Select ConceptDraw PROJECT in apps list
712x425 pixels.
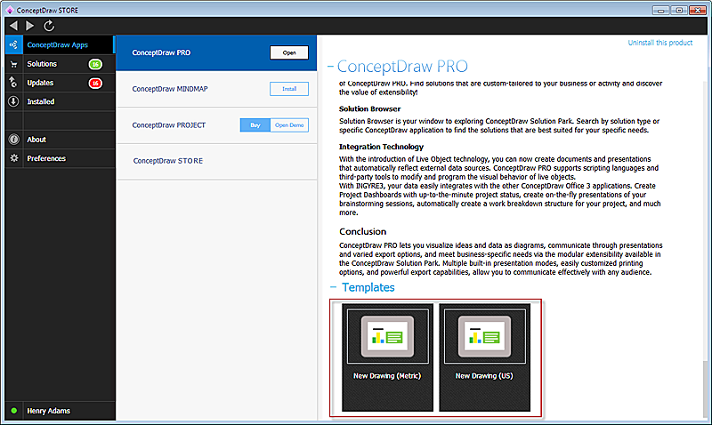coord(216,125)
